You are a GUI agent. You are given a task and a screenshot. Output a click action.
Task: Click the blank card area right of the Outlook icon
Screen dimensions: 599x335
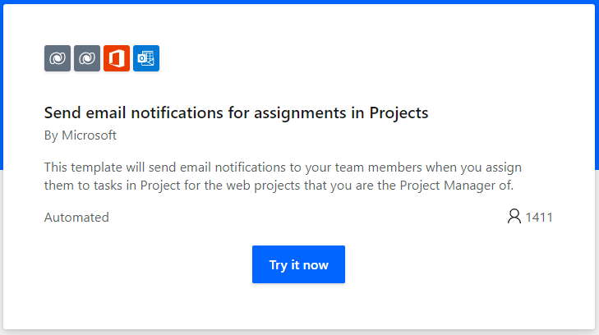(x=370, y=58)
